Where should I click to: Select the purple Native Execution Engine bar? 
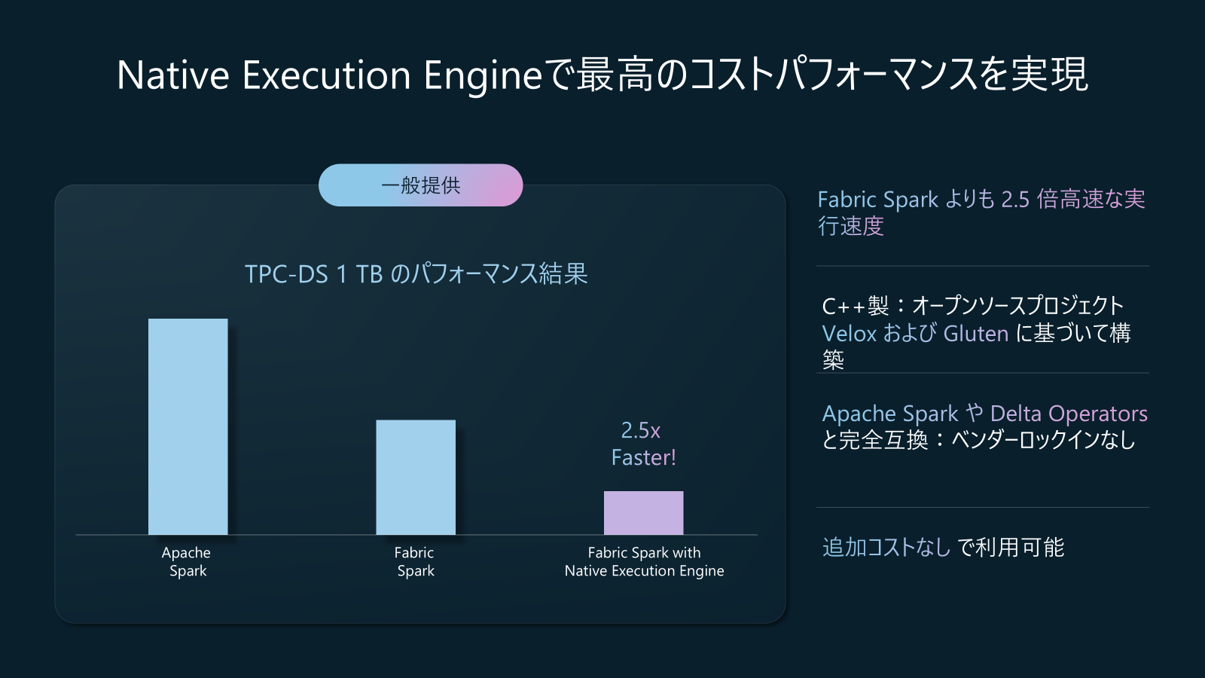(644, 513)
